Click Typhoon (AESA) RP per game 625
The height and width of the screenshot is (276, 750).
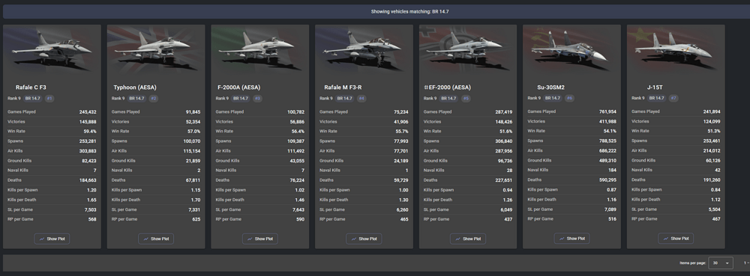196,220
